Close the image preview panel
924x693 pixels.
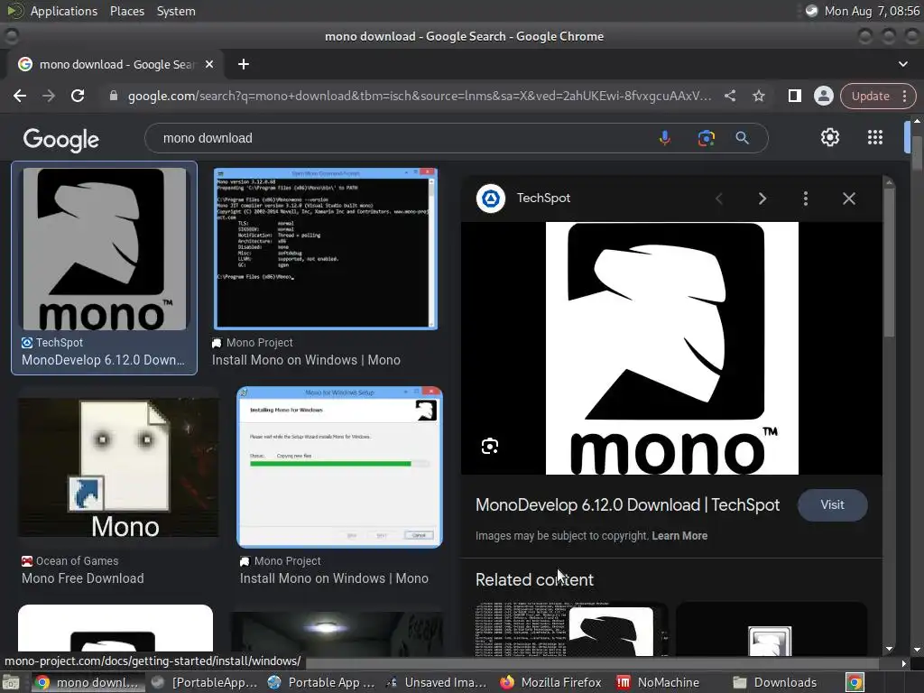pyautogui.click(x=848, y=199)
